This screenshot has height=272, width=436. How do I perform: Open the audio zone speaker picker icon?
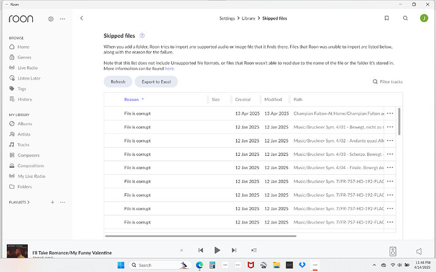pos(392,251)
